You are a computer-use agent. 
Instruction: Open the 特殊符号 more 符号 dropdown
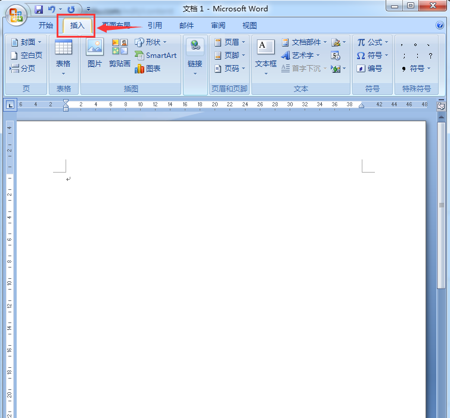click(417, 69)
